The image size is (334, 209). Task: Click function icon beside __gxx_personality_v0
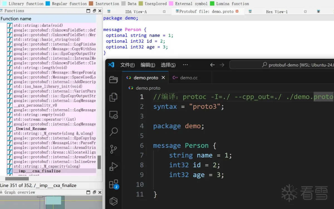point(10,105)
